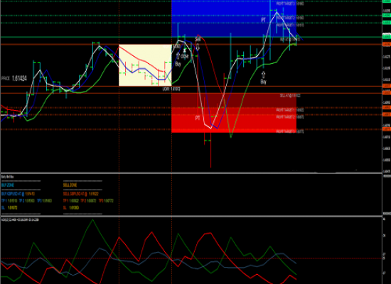The image size is (391, 284).
Task: Click the red sell profit zone
Action: coord(234,113)
